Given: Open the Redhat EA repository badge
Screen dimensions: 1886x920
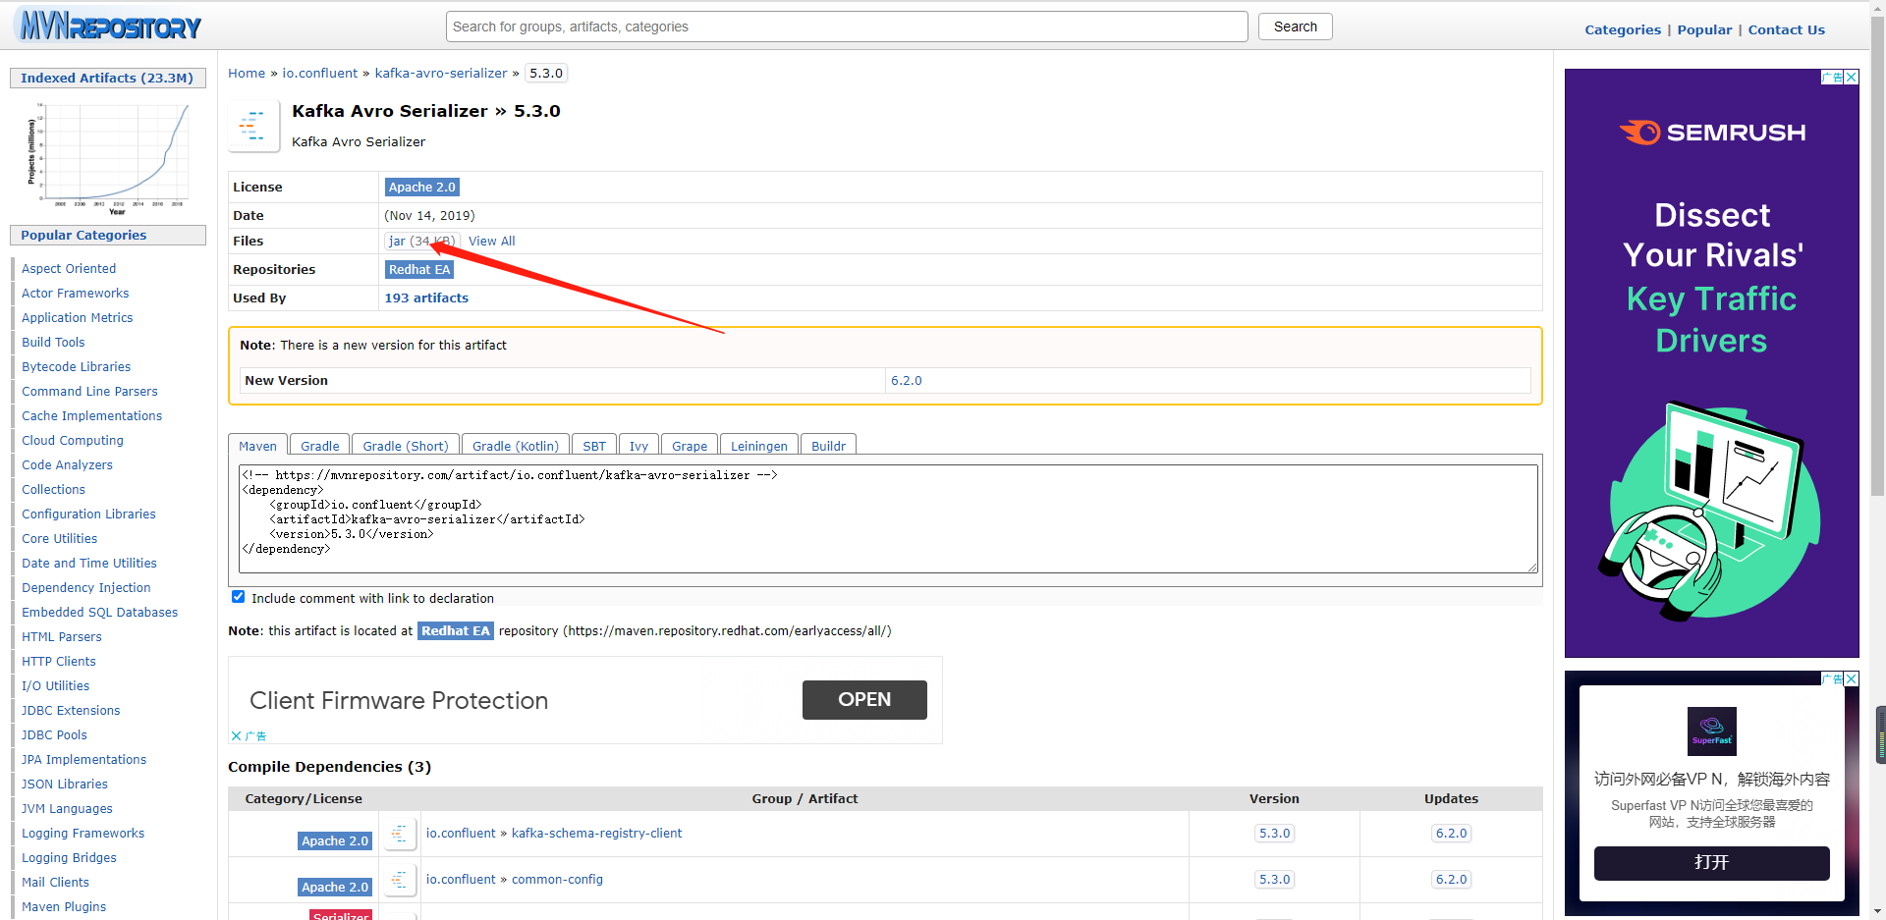Looking at the screenshot, I should click(x=419, y=269).
